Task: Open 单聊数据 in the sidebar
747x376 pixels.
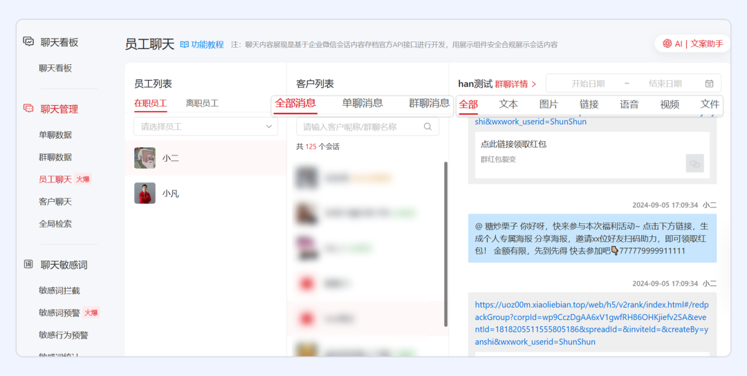Action: tap(55, 135)
